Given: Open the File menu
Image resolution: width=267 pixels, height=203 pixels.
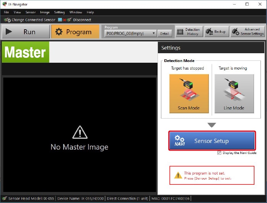Looking at the screenshot, I should click(6, 12).
